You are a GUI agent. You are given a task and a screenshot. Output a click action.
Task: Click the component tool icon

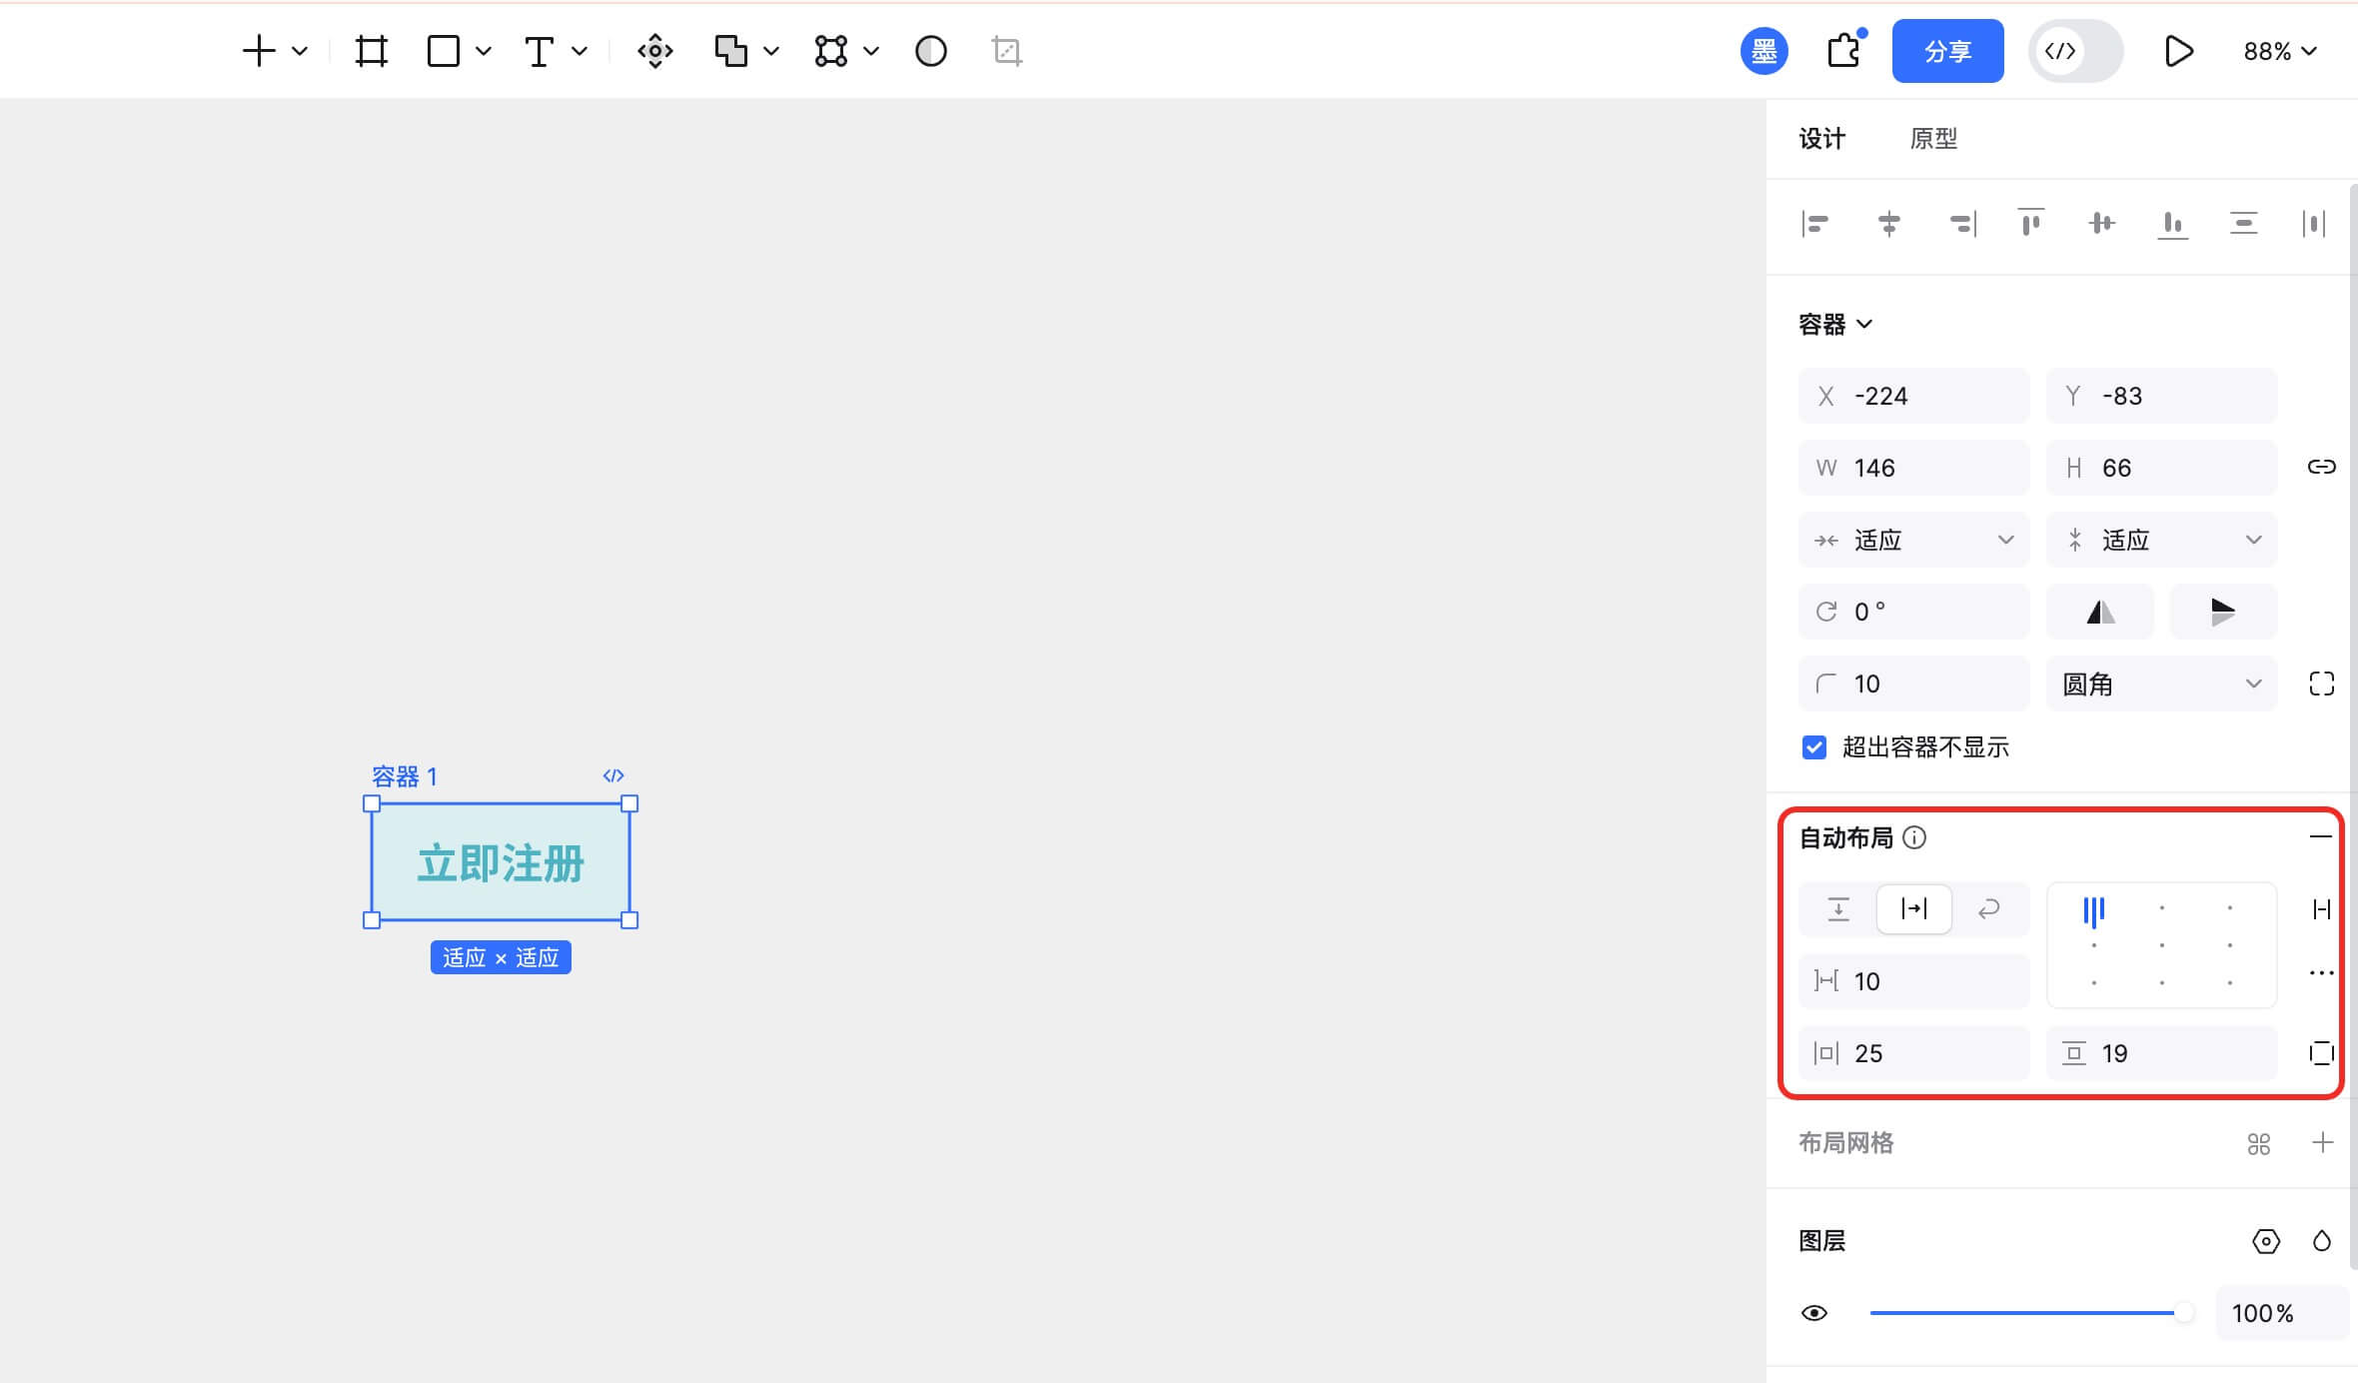tap(654, 51)
